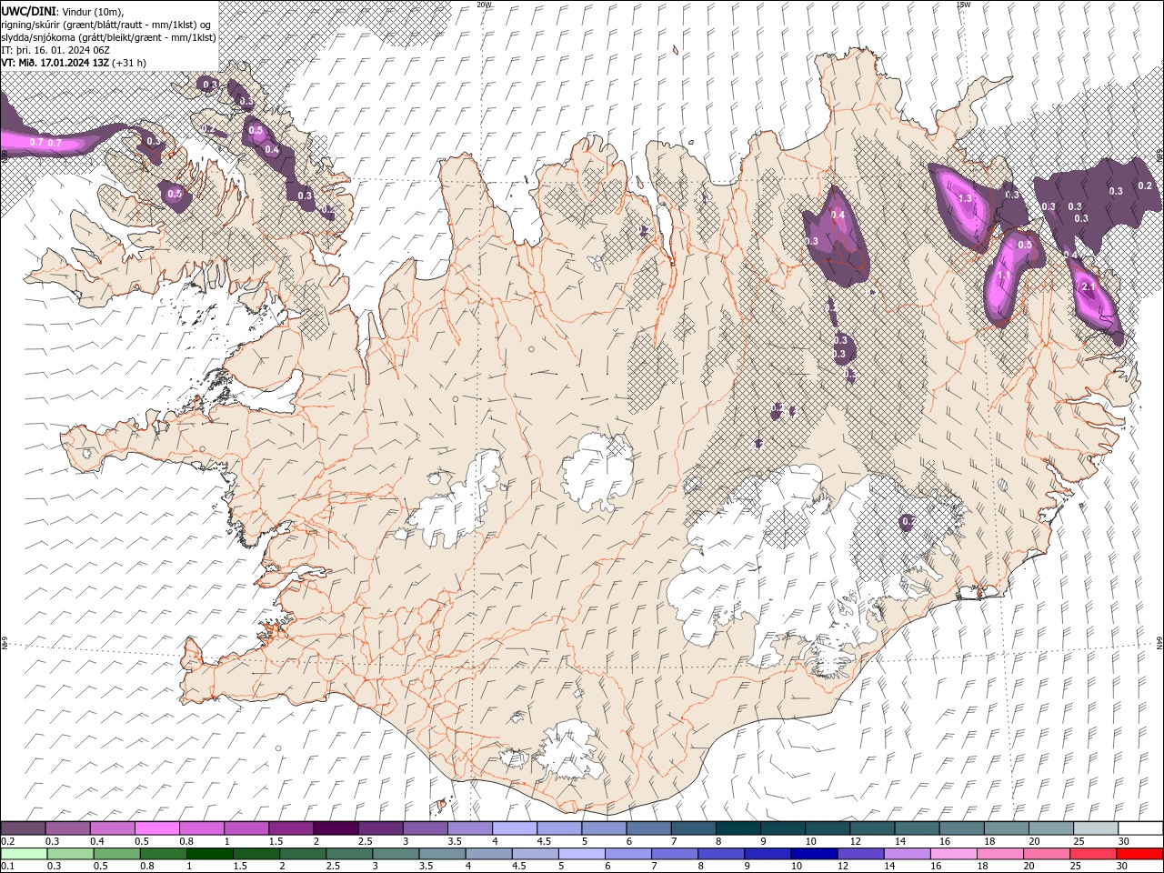Image resolution: width=1164 pixels, height=873 pixels.
Task: Select top legend row swatch starting at 0.2
Action: tap(23, 828)
